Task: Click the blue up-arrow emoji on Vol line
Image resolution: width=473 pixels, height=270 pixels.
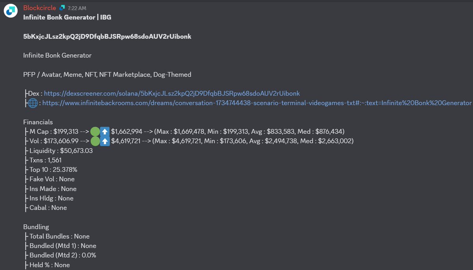Action: [x=104, y=141]
